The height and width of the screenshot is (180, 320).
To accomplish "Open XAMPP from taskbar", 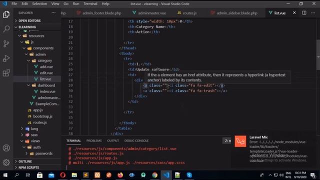I will (97, 175).
